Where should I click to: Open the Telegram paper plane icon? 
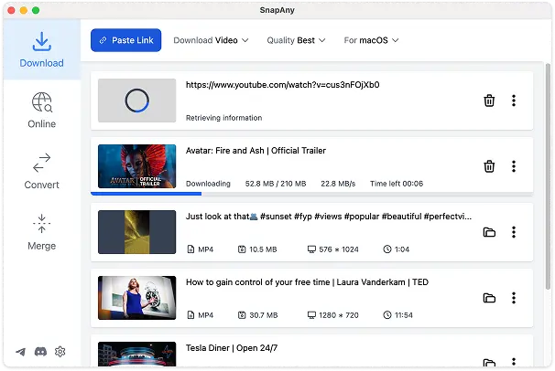(x=21, y=352)
